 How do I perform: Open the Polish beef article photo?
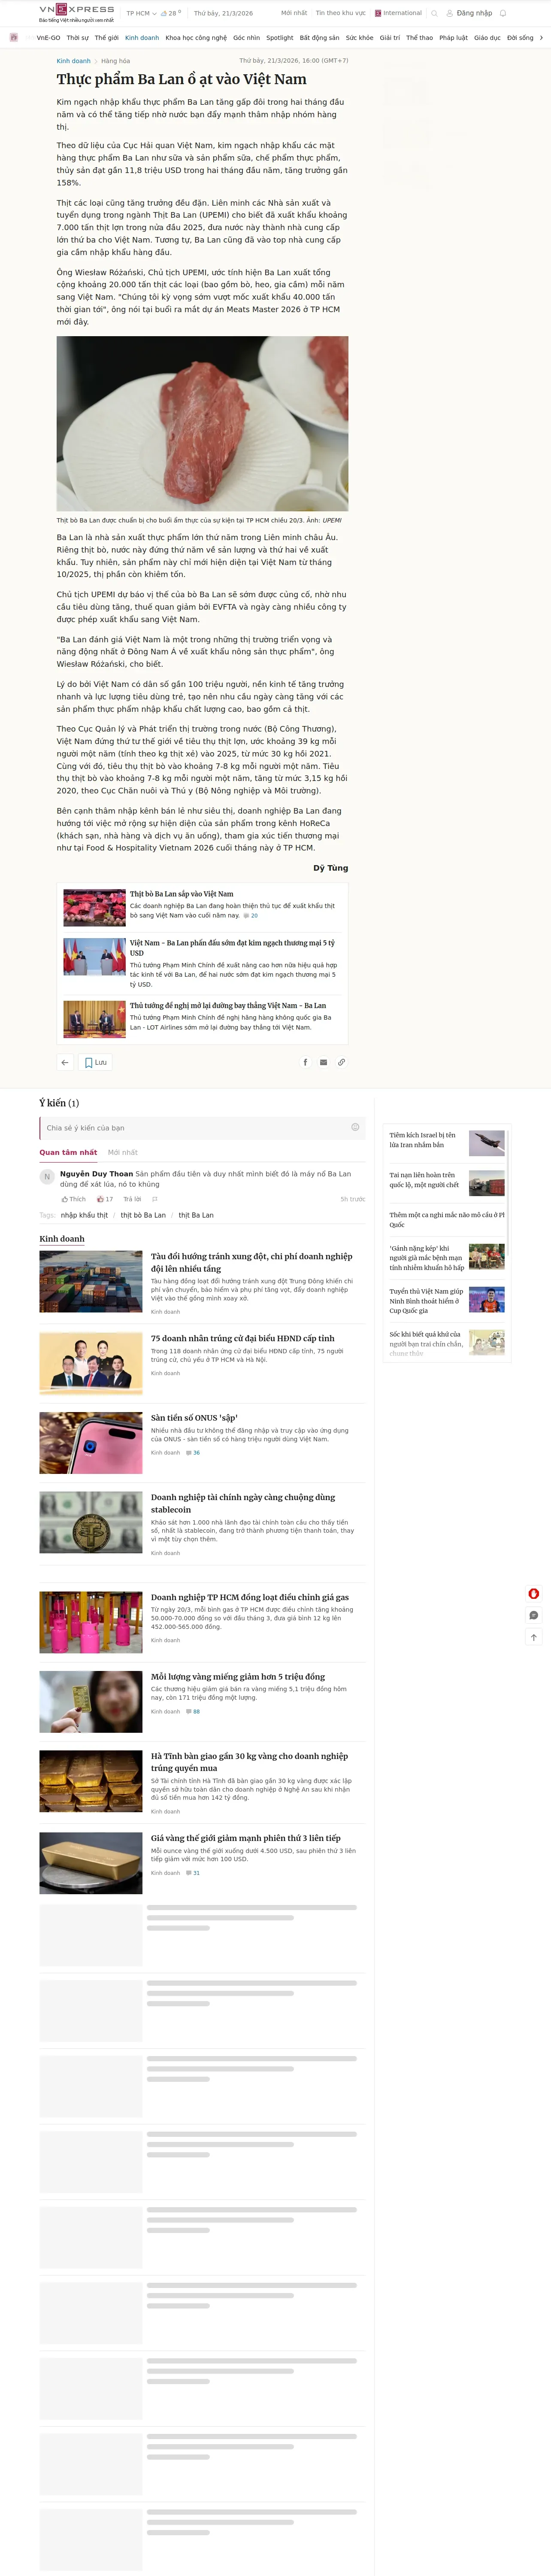(202, 424)
